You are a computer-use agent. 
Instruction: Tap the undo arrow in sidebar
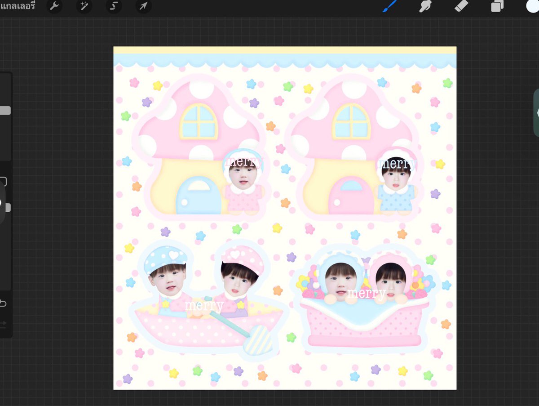click(3, 303)
